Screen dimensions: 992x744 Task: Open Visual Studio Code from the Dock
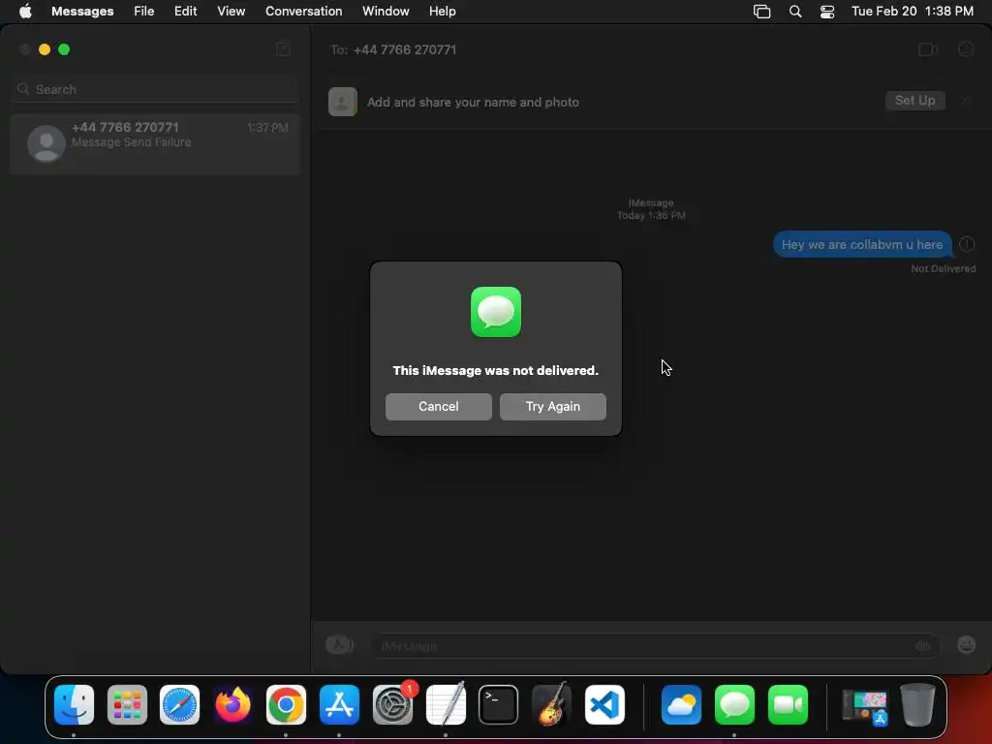click(x=604, y=704)
